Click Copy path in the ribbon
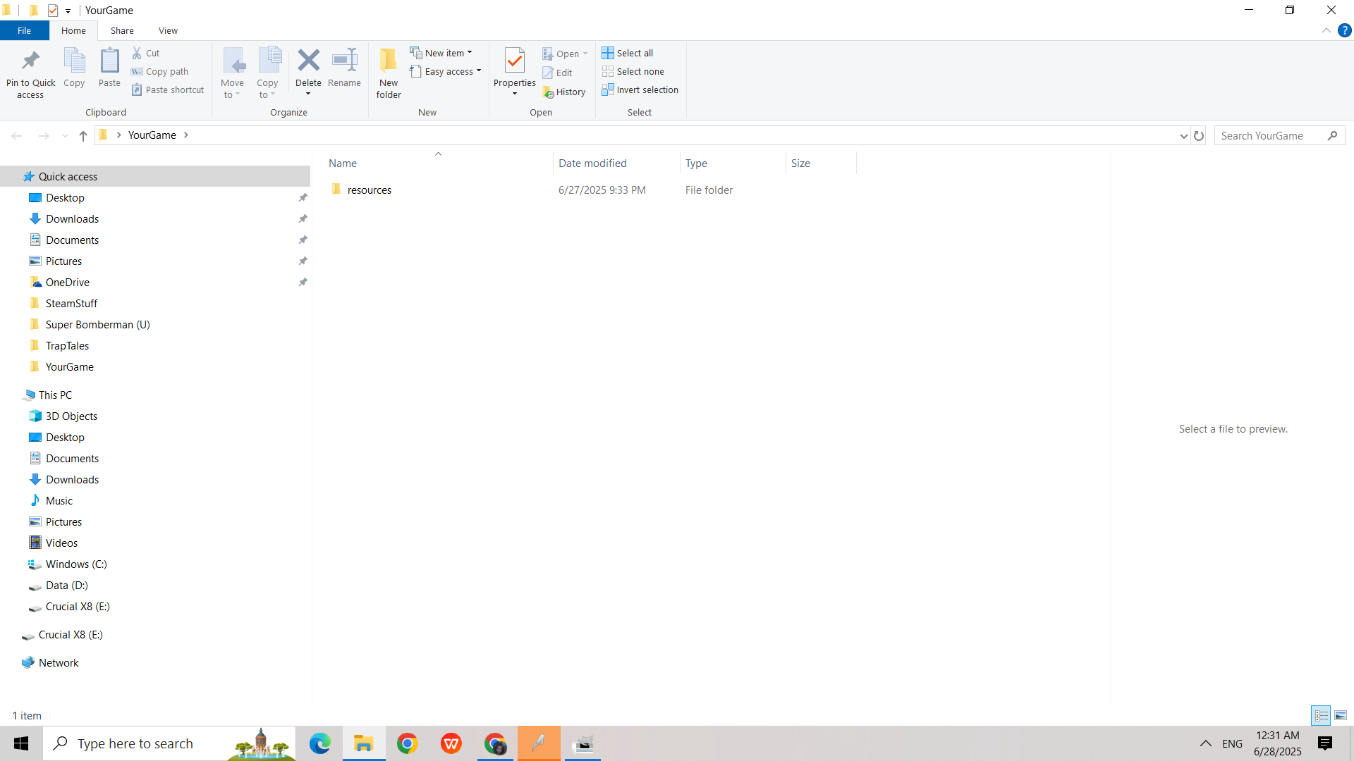1354x761 pixels. 160,71
